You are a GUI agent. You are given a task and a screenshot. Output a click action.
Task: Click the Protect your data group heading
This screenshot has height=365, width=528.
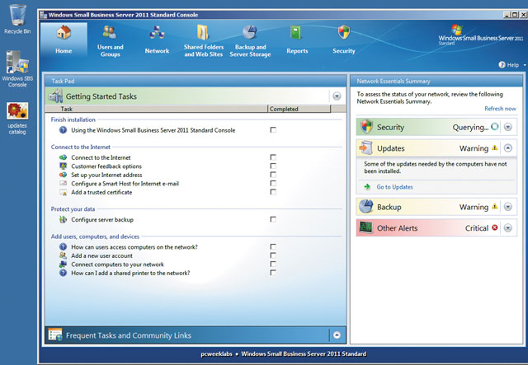(73, 209)
